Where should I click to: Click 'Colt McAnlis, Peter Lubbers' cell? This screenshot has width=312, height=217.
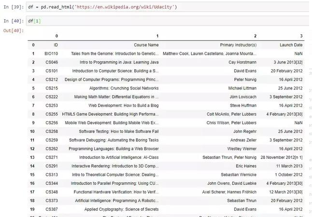(231, 114)
